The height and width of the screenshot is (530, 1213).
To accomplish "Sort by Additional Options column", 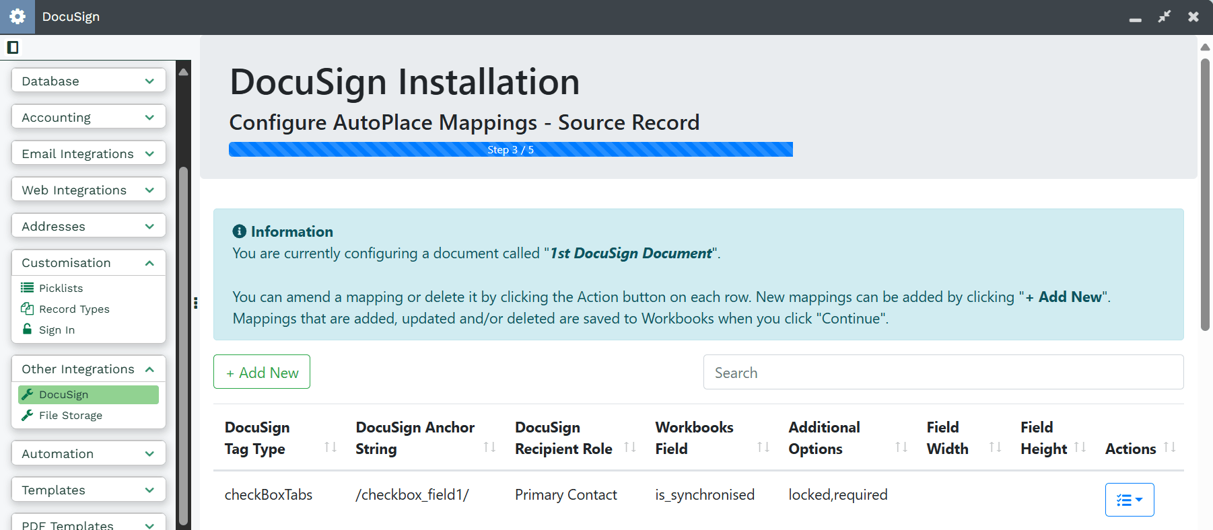I will 901,447.
